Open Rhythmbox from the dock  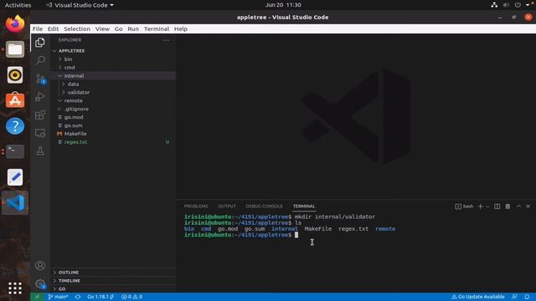pyautogui.click(x=15, y=74)
